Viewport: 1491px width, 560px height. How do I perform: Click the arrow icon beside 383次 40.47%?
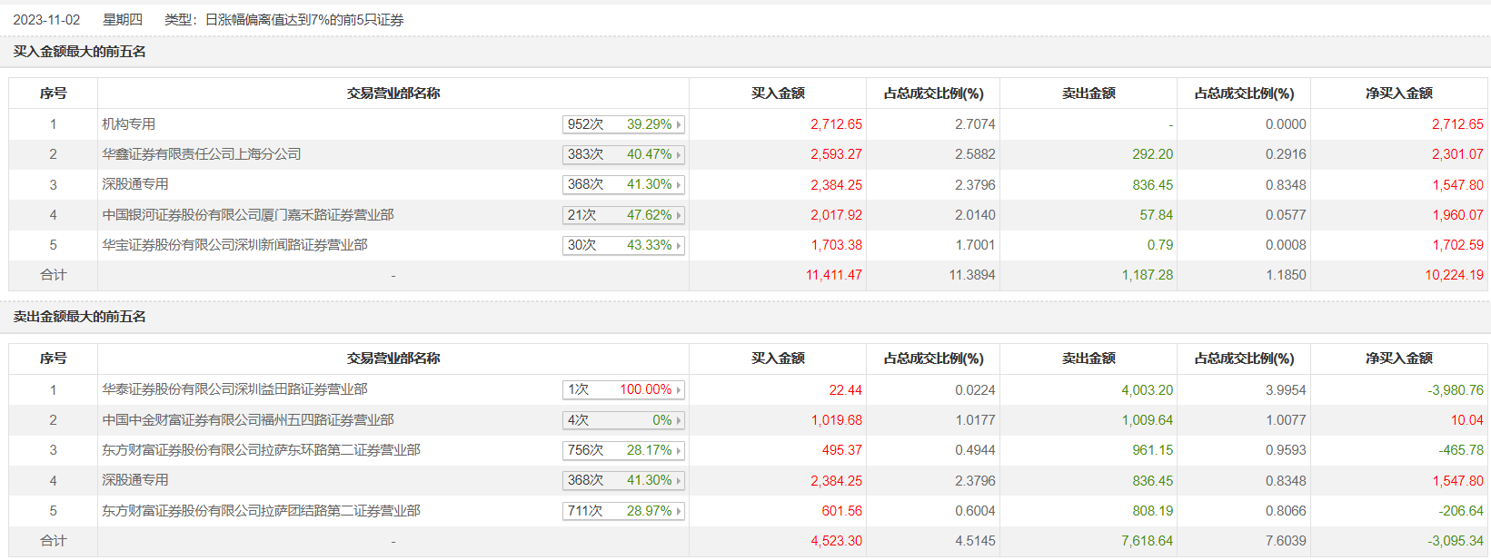678,155
